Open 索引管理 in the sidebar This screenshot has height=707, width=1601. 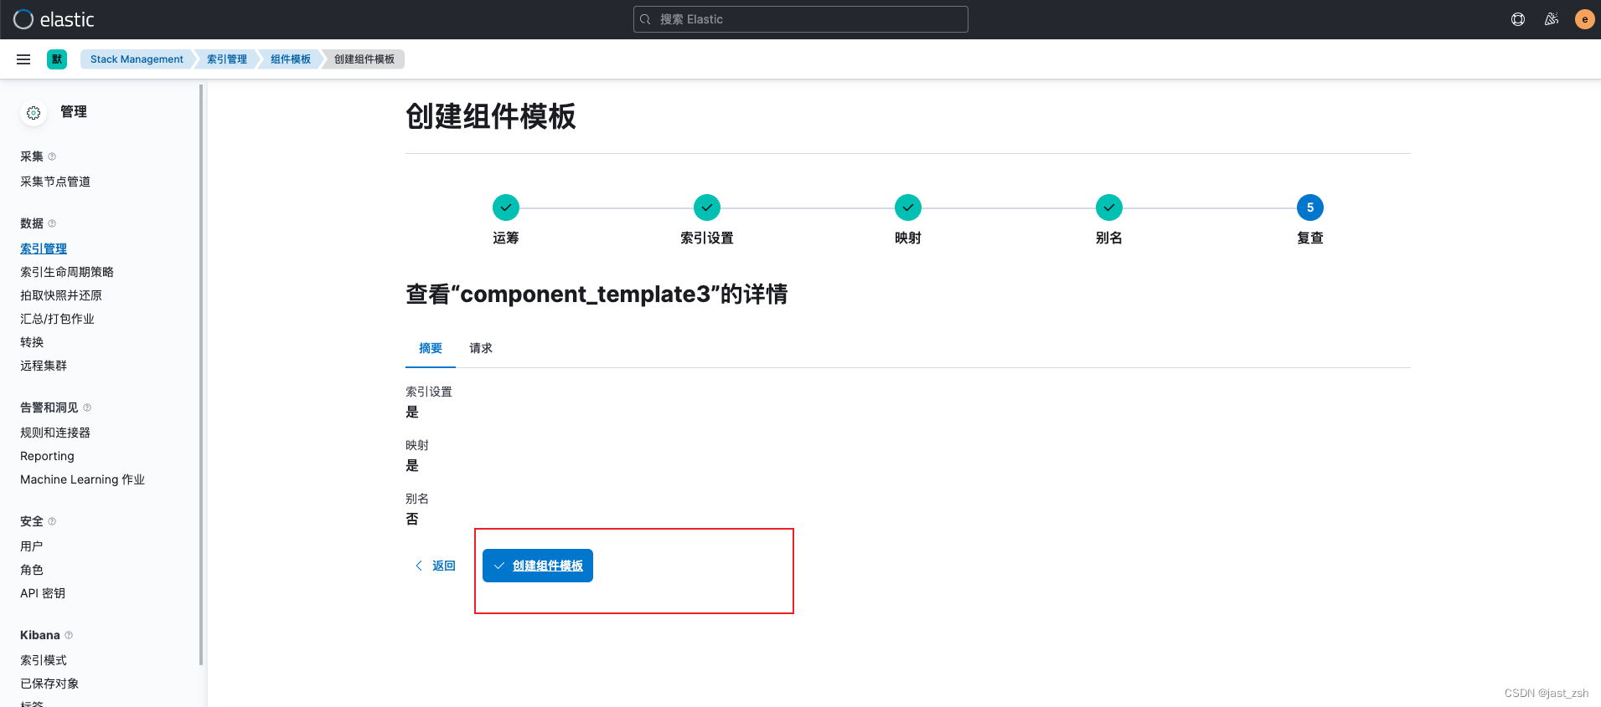(x=44, y=248)
